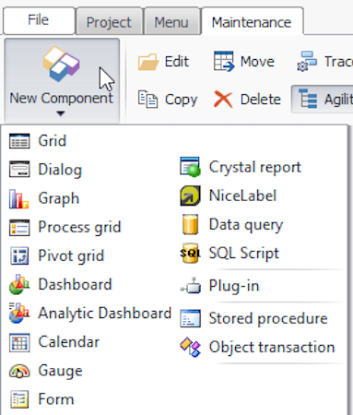Select the Gauge dial icon
Screen dimensions: 353x415
pos(19,371)
